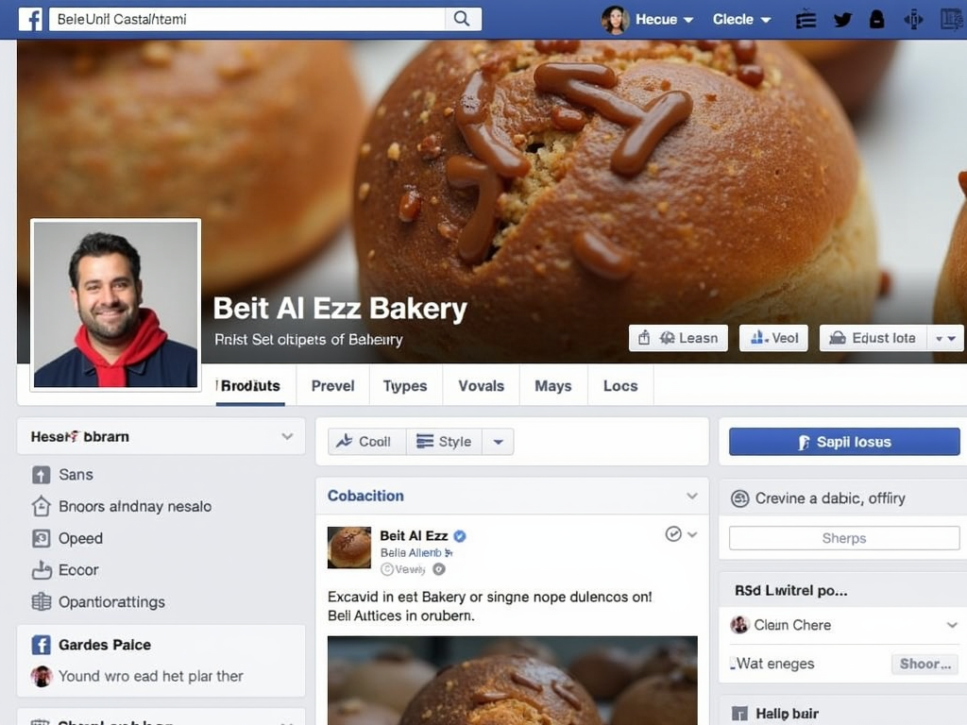Click the Sherps button in the right panel
967x725 pixels.
843,538
